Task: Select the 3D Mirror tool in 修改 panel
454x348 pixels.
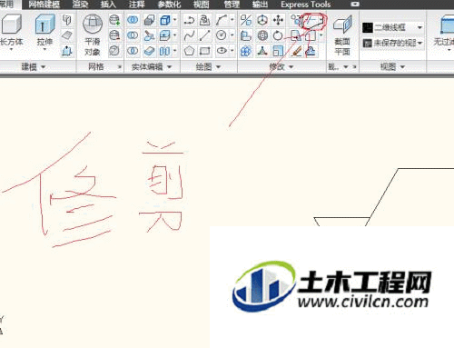Action: (246, 20)
